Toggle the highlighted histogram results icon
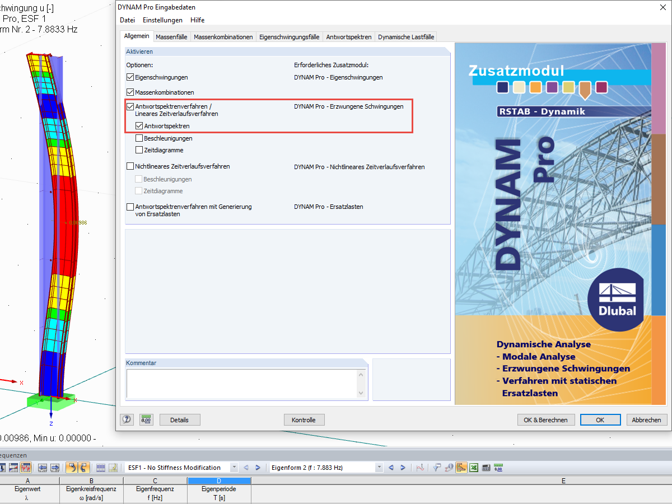The image size is (672, 504). [461, 468]
